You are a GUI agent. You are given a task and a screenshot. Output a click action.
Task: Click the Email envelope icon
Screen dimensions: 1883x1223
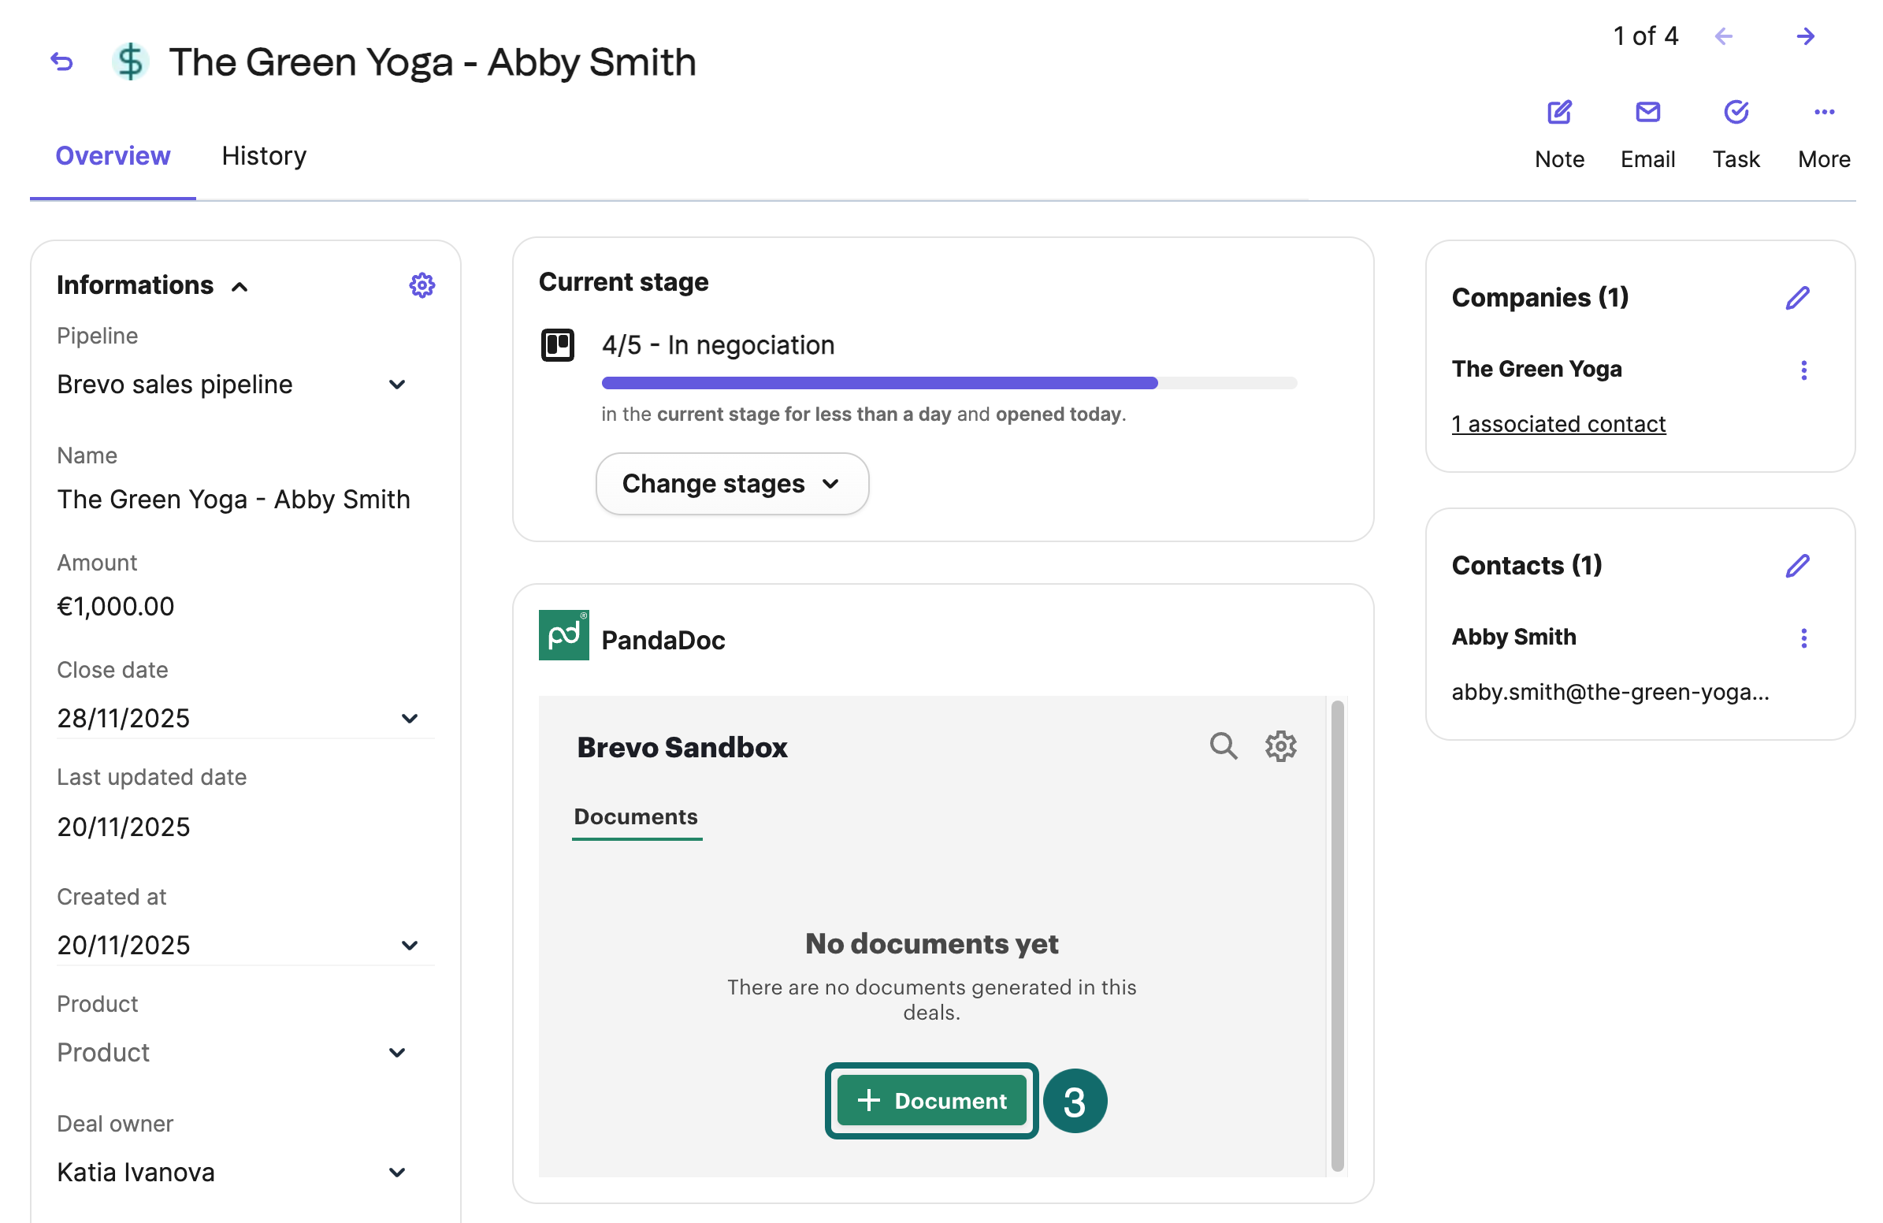coord(1647,113)
